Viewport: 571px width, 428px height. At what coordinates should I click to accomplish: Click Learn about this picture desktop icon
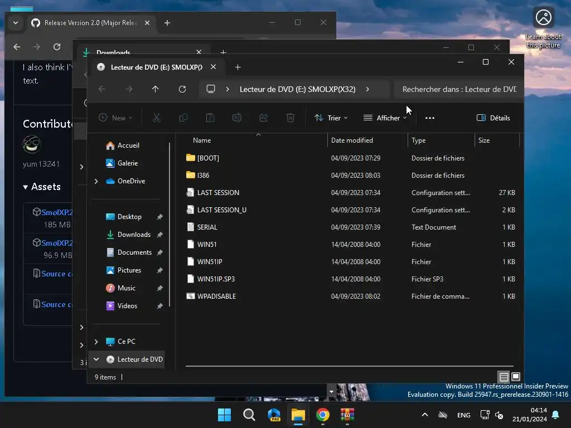click(543, 28)
